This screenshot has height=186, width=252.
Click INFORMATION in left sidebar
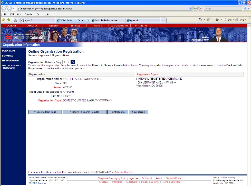click(10, 61)
